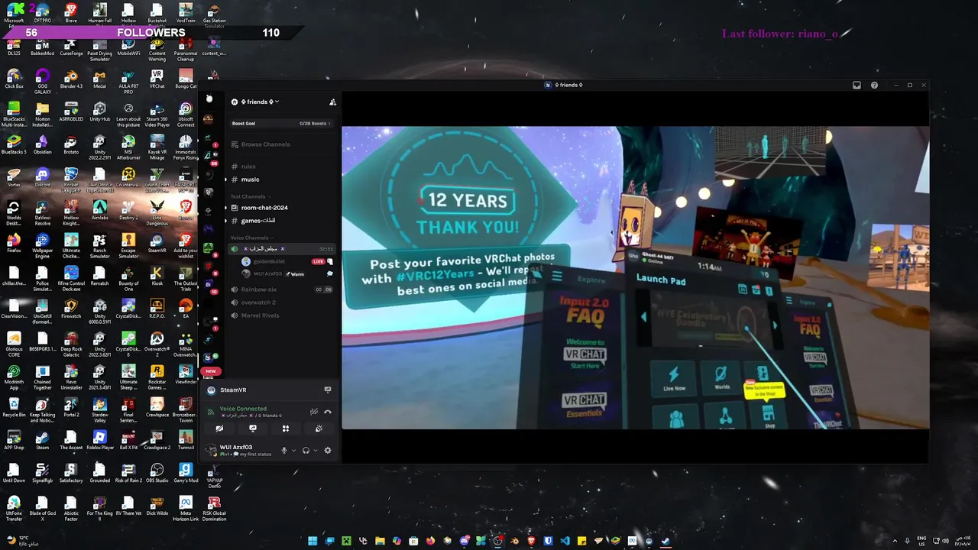Open Discord User Settings gear

(328, 451)
